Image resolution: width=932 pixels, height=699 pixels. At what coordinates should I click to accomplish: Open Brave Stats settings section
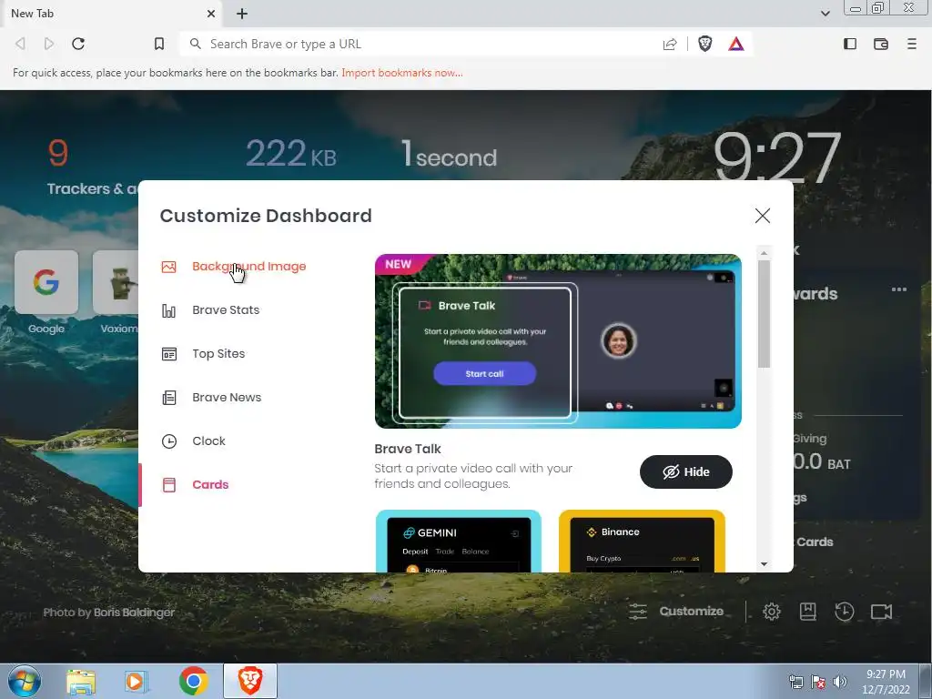click(226, 310)
